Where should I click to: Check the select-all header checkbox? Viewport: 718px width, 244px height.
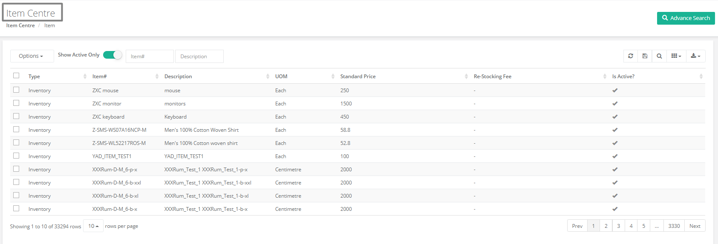click(16, 76)
